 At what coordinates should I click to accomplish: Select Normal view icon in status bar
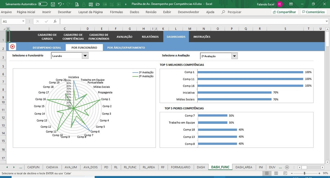click(267, 173)
